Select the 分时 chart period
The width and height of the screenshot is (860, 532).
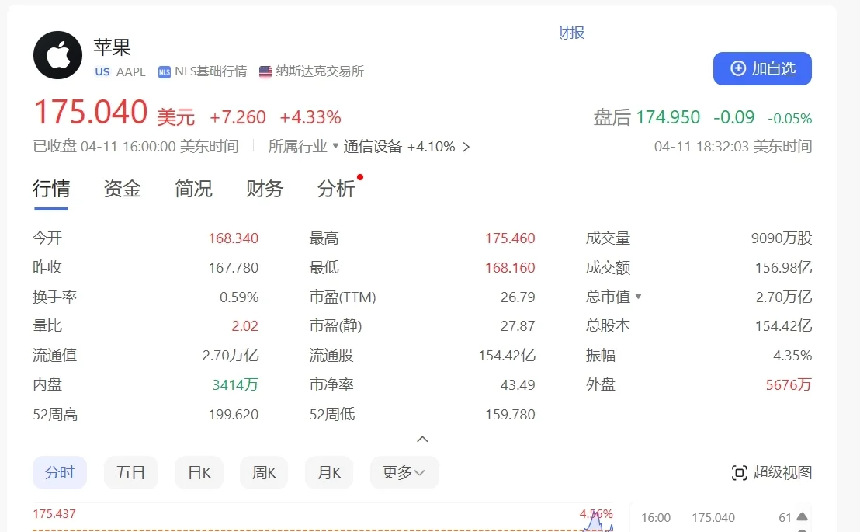point(60,472)
